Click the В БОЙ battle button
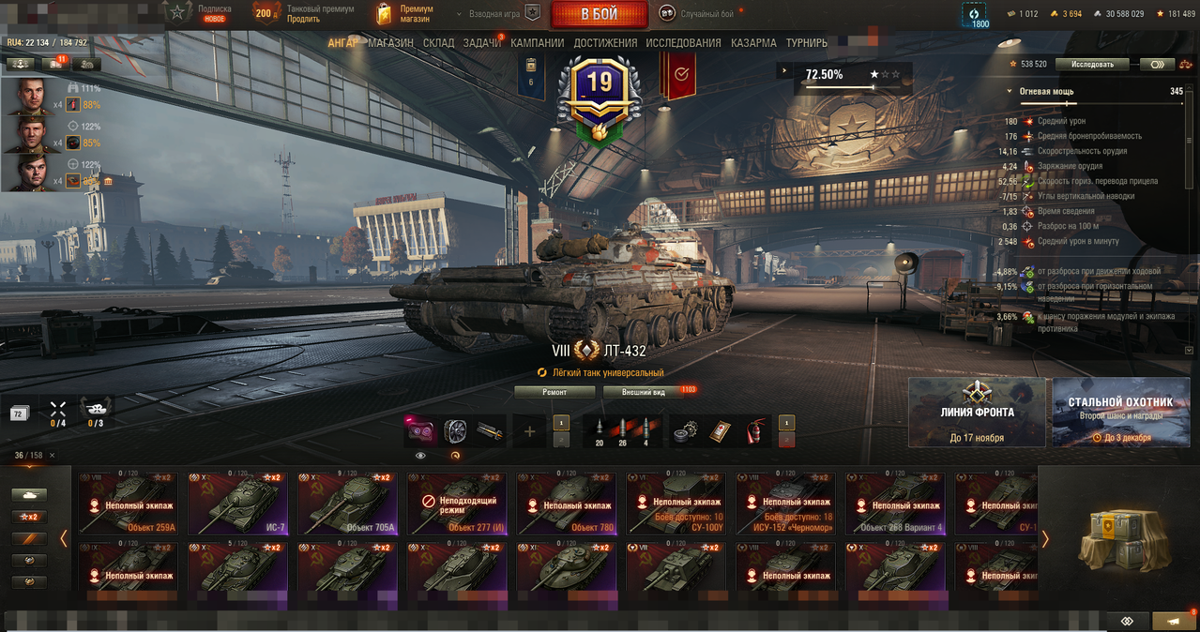Screen dimensions: 1200x632 click(599, 14)
